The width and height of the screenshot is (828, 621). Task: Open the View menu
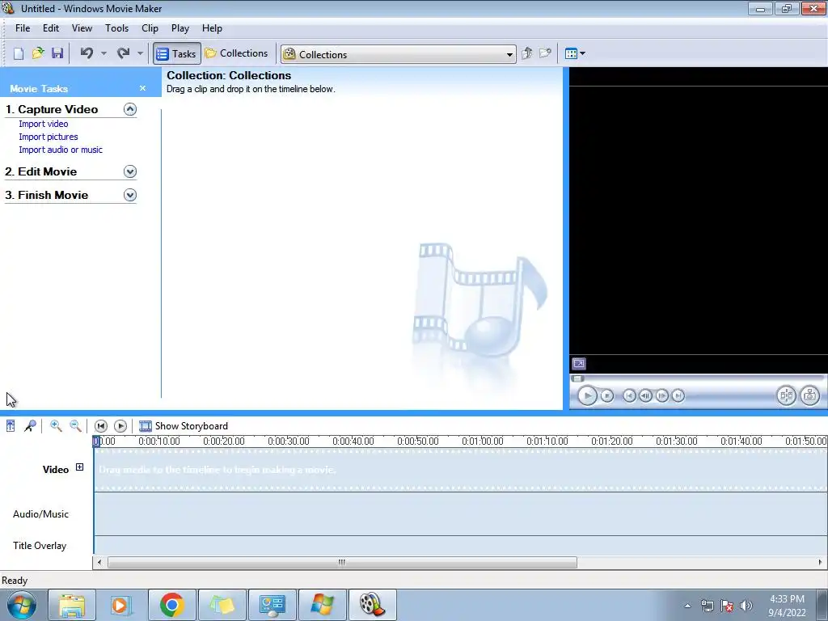(82, 28)
